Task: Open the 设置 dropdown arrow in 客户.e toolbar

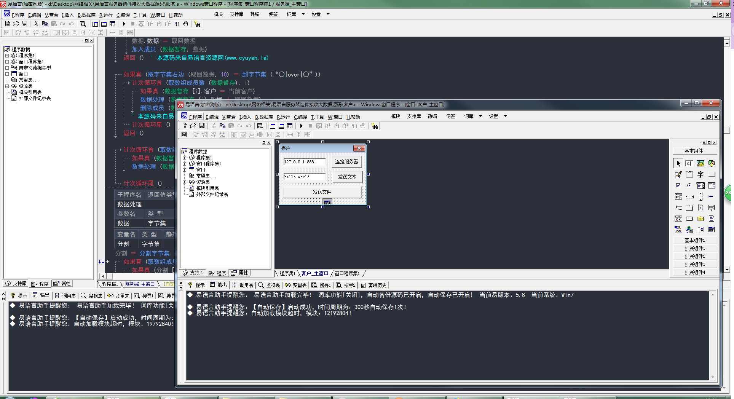Action: (506, 116)
